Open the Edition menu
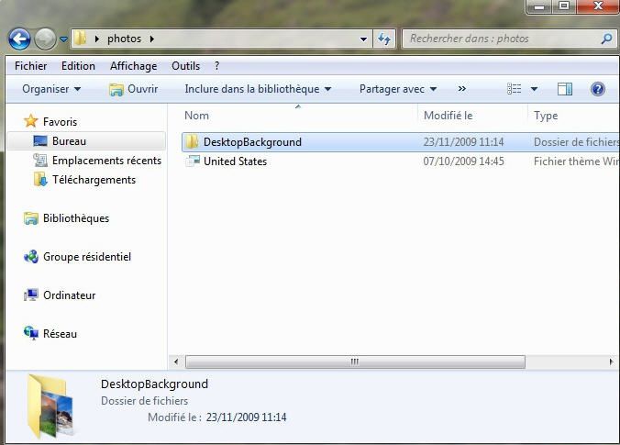The height and width of the screenshot is (445, 620). tap(78, 66)
